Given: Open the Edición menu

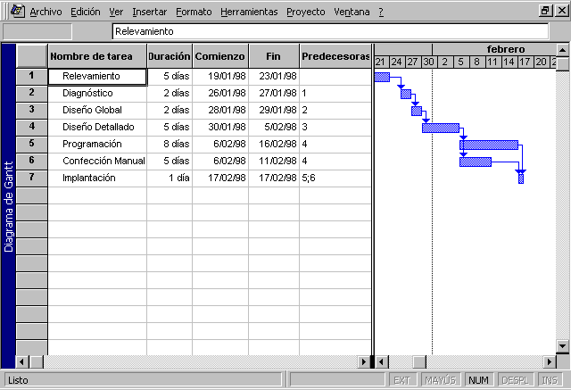Looking at the screenshot, I should (x=86, y=12).
